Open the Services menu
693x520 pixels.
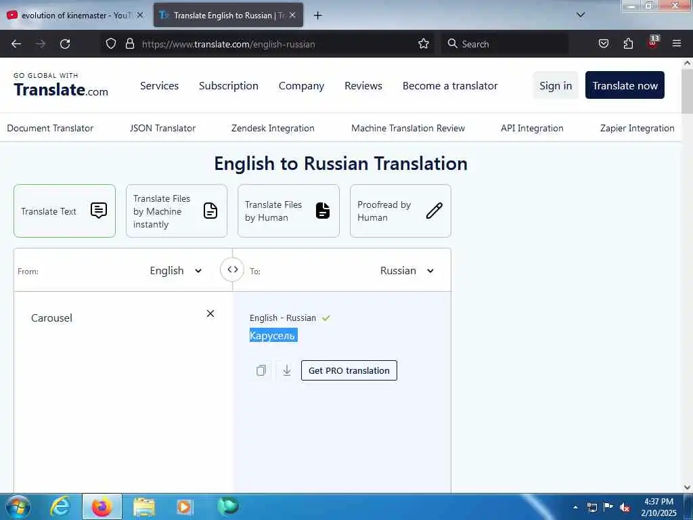point(159,86)
